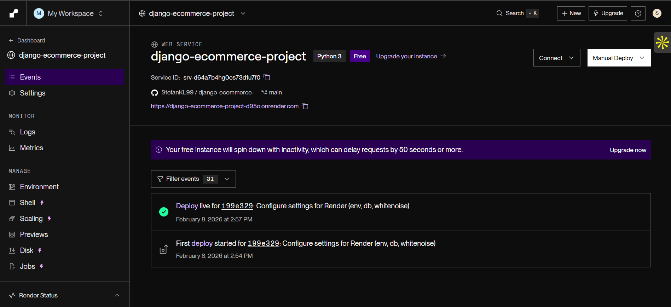Open the Events sidebar item
Viewport: 671px width, 307px height.
point(65,77)
